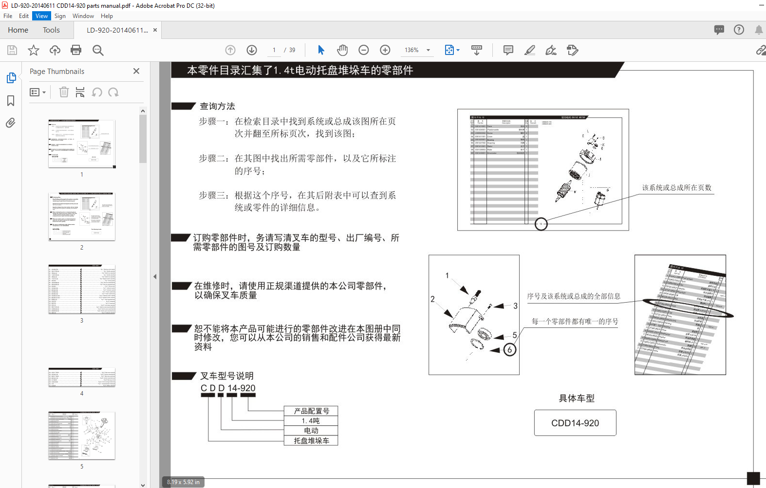This screenshot has height=488, width=766.
Task: Select page 3 thumbnail
Action: pyautogui.click(x=82, y=289)
